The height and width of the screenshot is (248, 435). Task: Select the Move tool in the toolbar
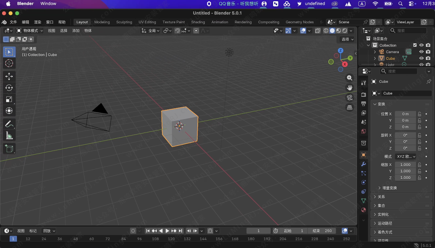[x=9, y=76]
